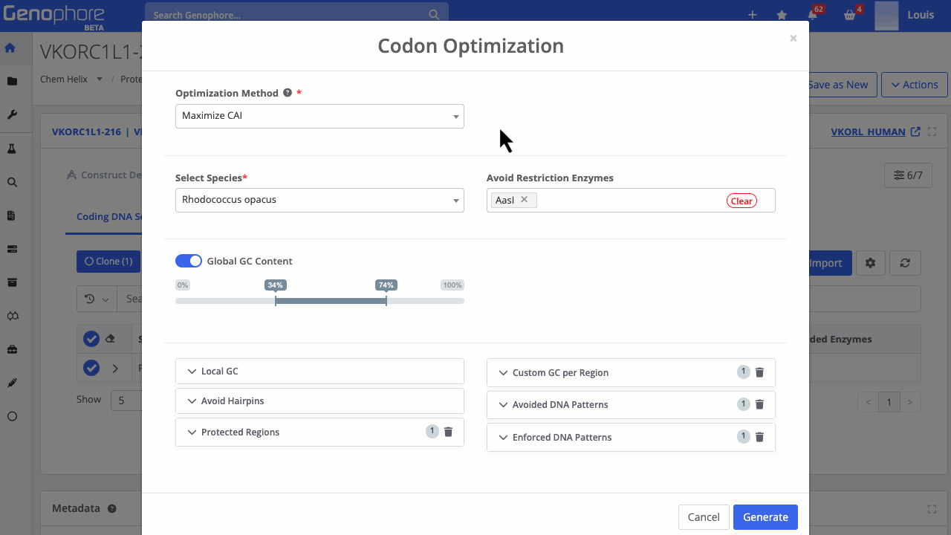This screenshot has height=535, width=951.
Task: Open the wrench tools icon in sidebar
Action: point(12,114)
